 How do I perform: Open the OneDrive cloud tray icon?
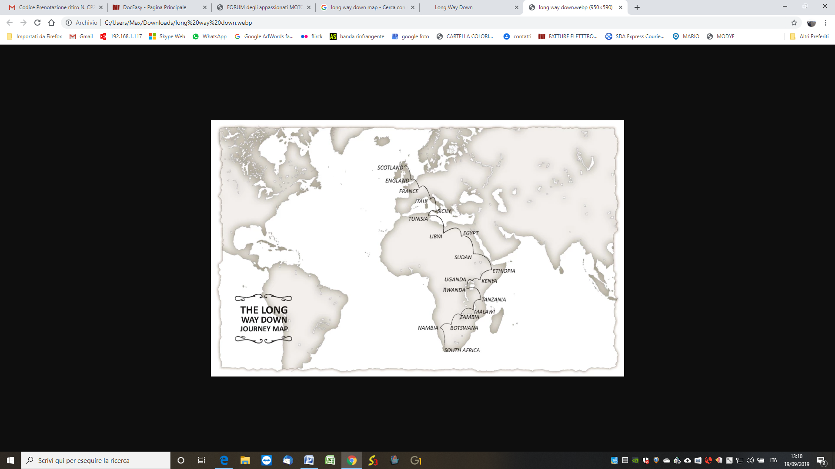(667, 460)
